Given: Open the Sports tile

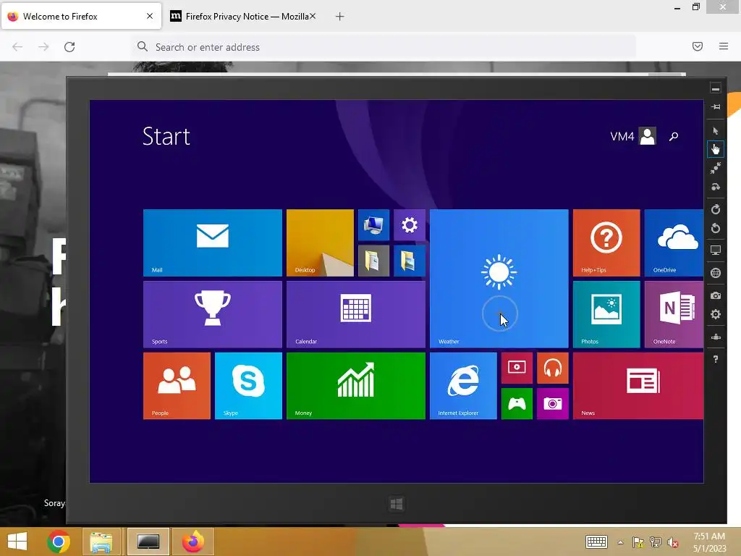Looking at the screenshot, I should coord(213,314).
